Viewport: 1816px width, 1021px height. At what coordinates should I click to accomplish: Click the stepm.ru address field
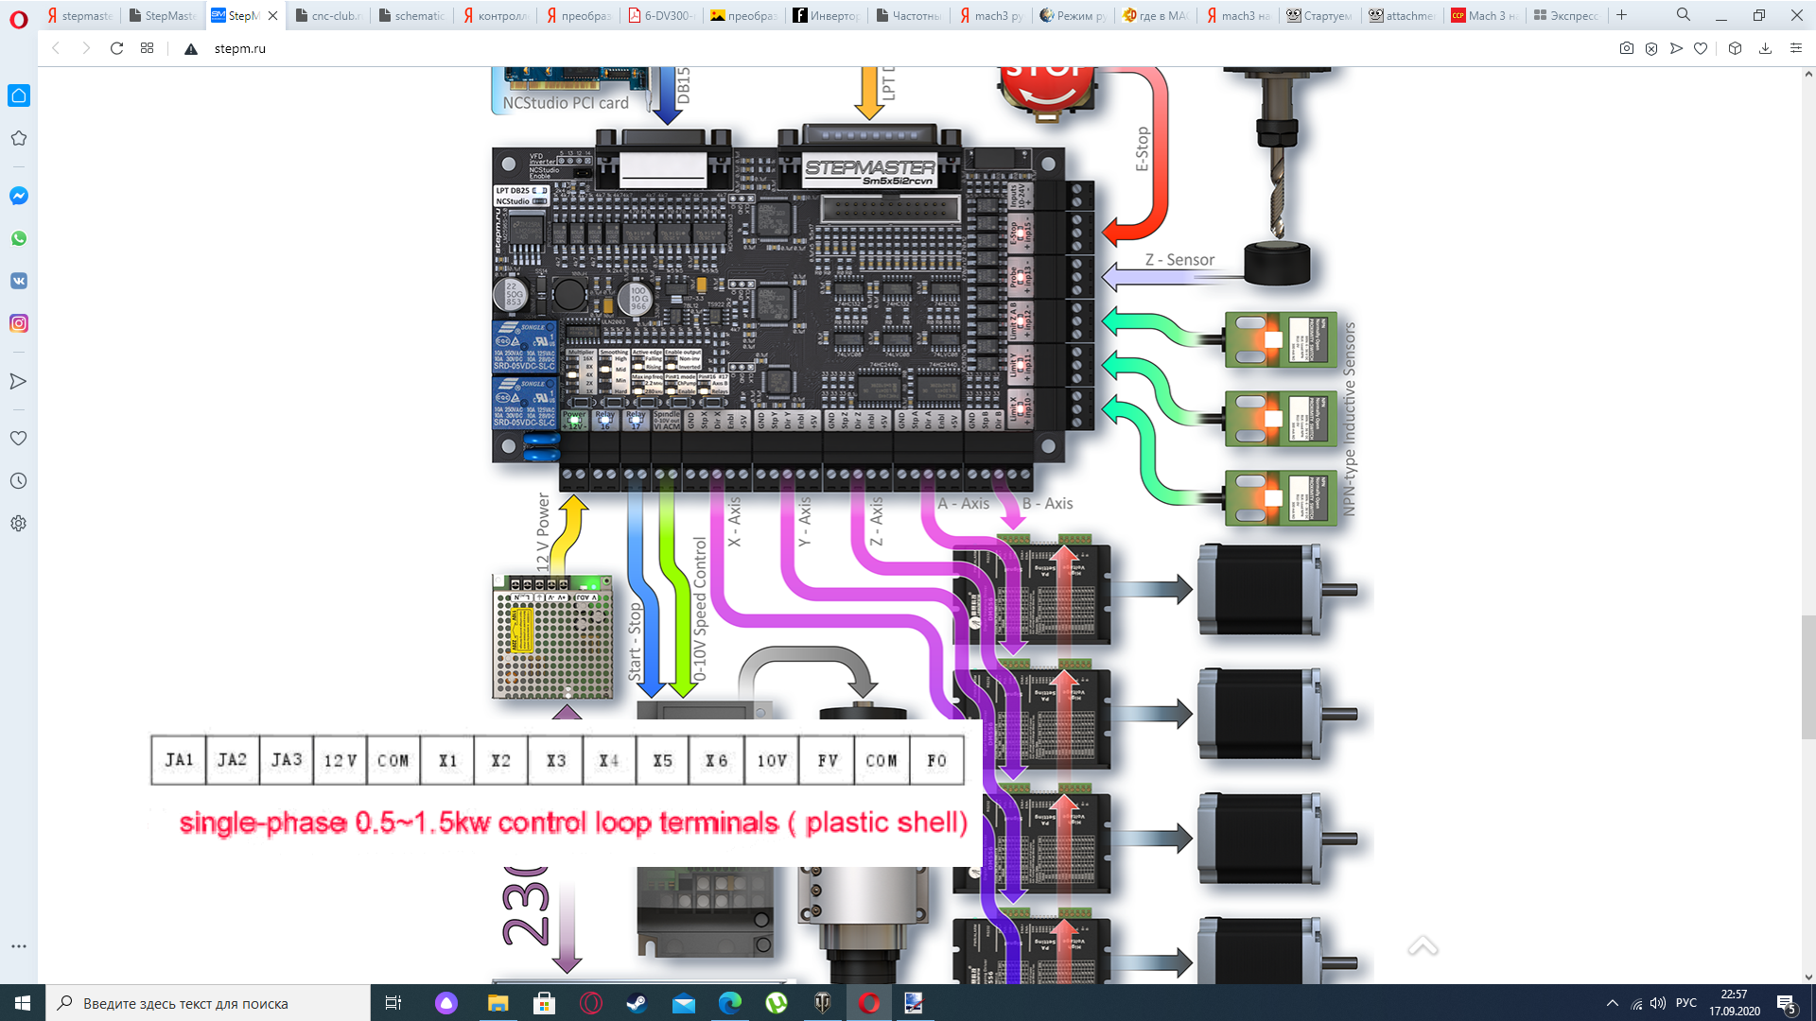[239, 48]
